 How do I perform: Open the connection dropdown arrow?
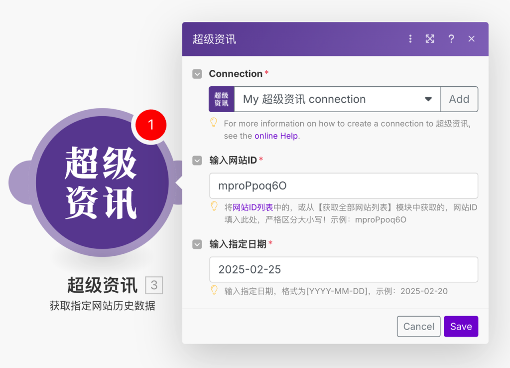click(x=428, y=99)
